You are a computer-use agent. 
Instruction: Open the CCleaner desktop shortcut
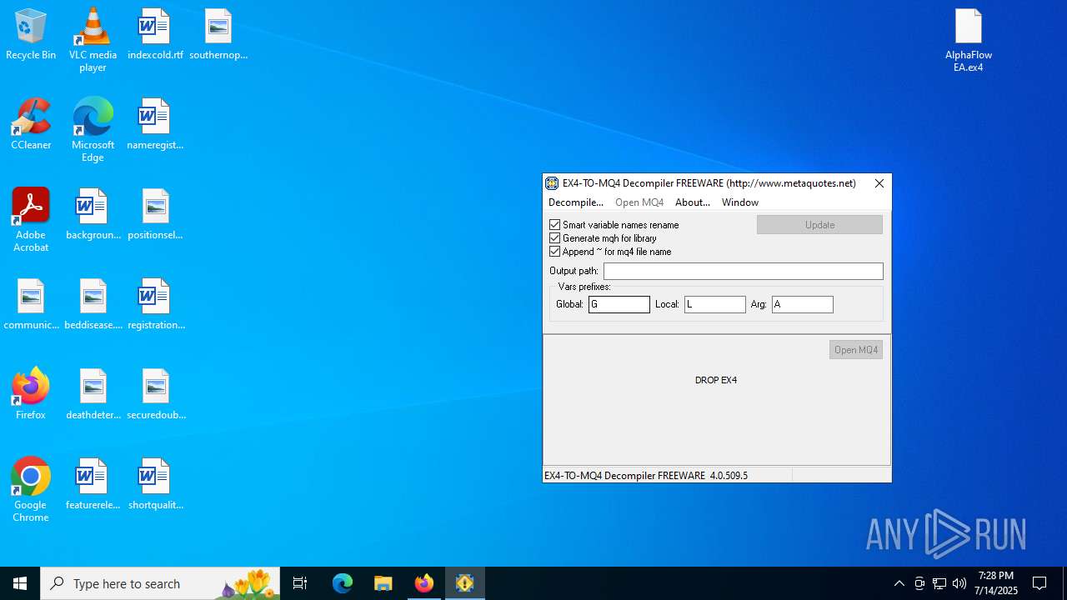point(31,124)
